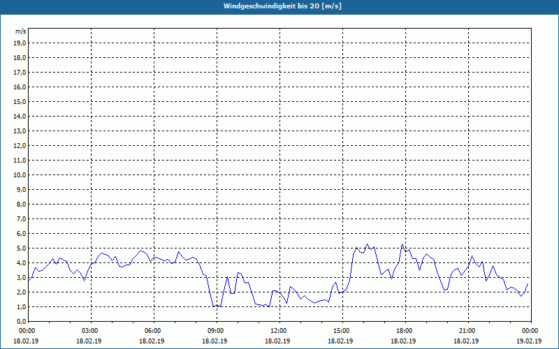The width and height of the screenshot is (559, 349).
Task: Click the 17,0 y-axis value
Action: pos(20,73)
